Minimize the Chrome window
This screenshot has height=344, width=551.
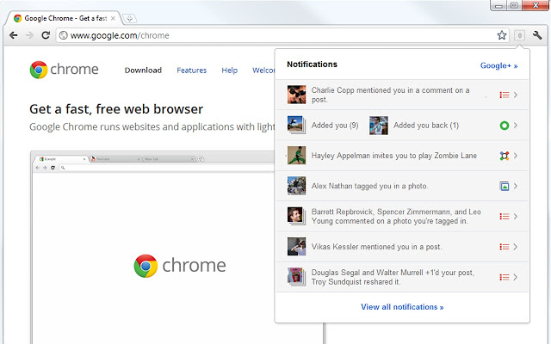coord(498,6)
